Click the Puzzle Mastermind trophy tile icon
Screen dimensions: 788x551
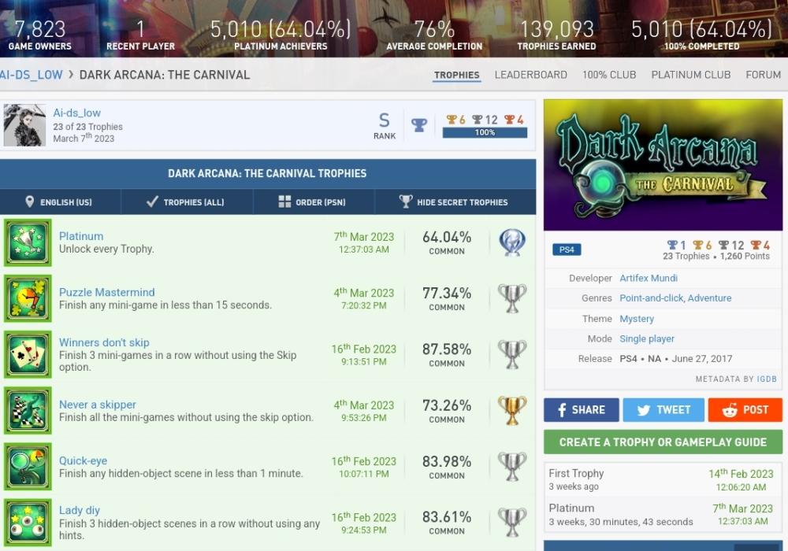[x=28, y=298]
